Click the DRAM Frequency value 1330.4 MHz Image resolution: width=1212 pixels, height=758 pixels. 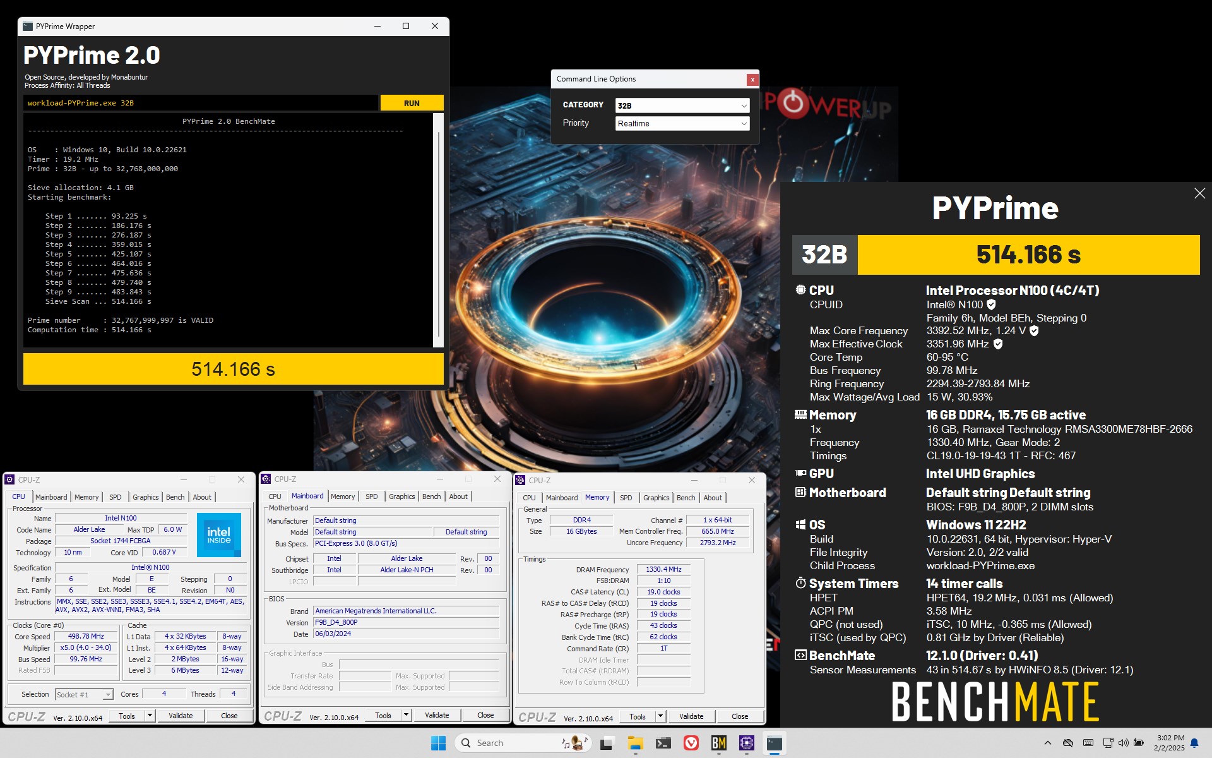point(664,569)
